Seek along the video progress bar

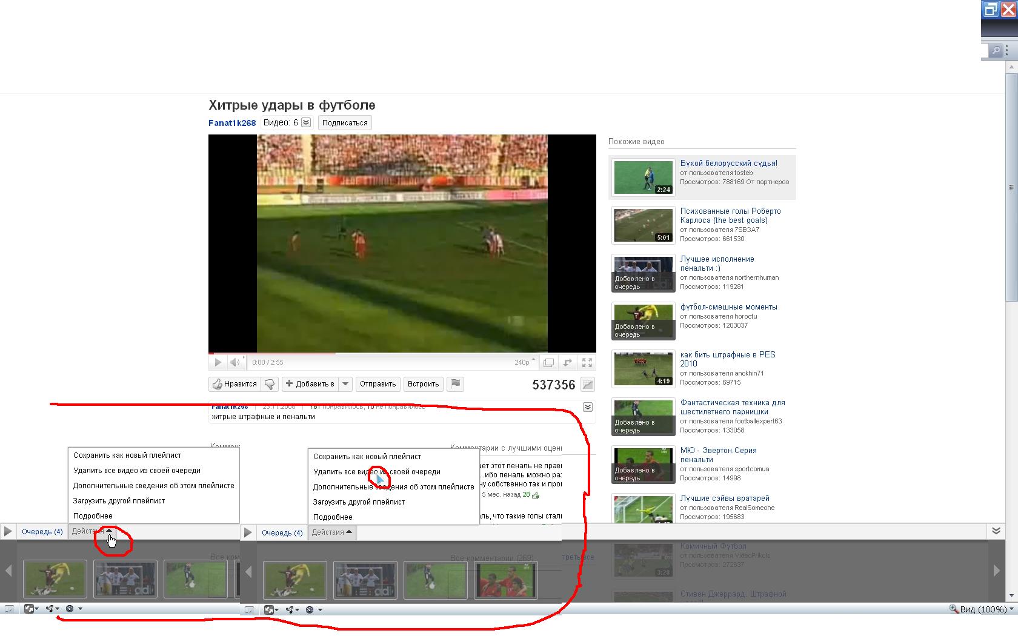pos(402,353)
